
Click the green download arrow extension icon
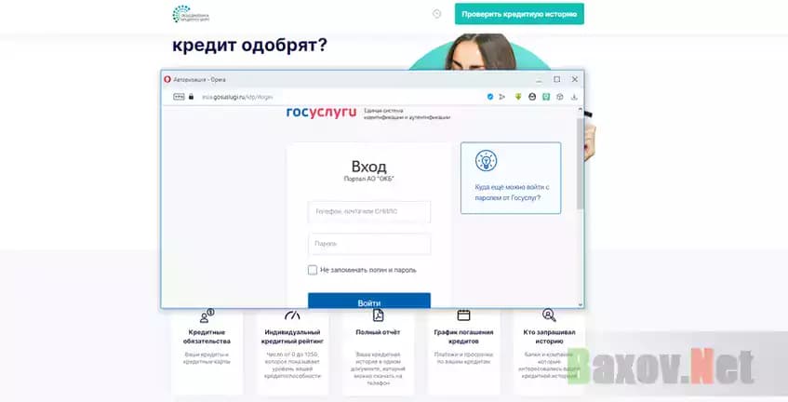coord(518,97)
